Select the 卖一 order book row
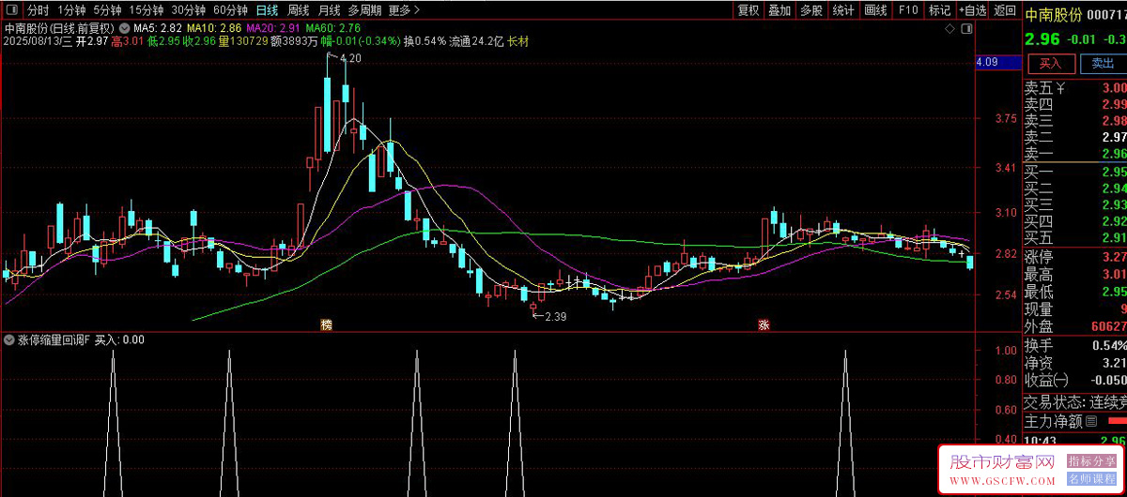 (1075, 155)
